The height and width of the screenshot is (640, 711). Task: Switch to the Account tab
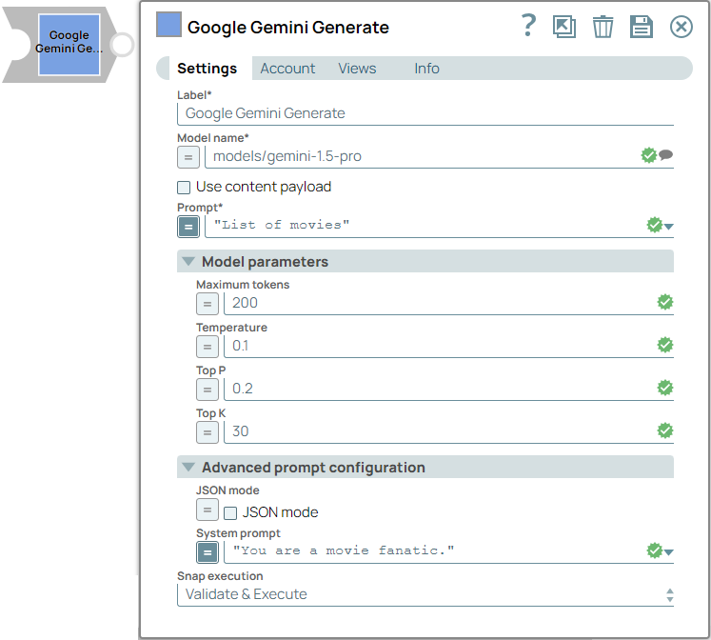coord(287,69)
